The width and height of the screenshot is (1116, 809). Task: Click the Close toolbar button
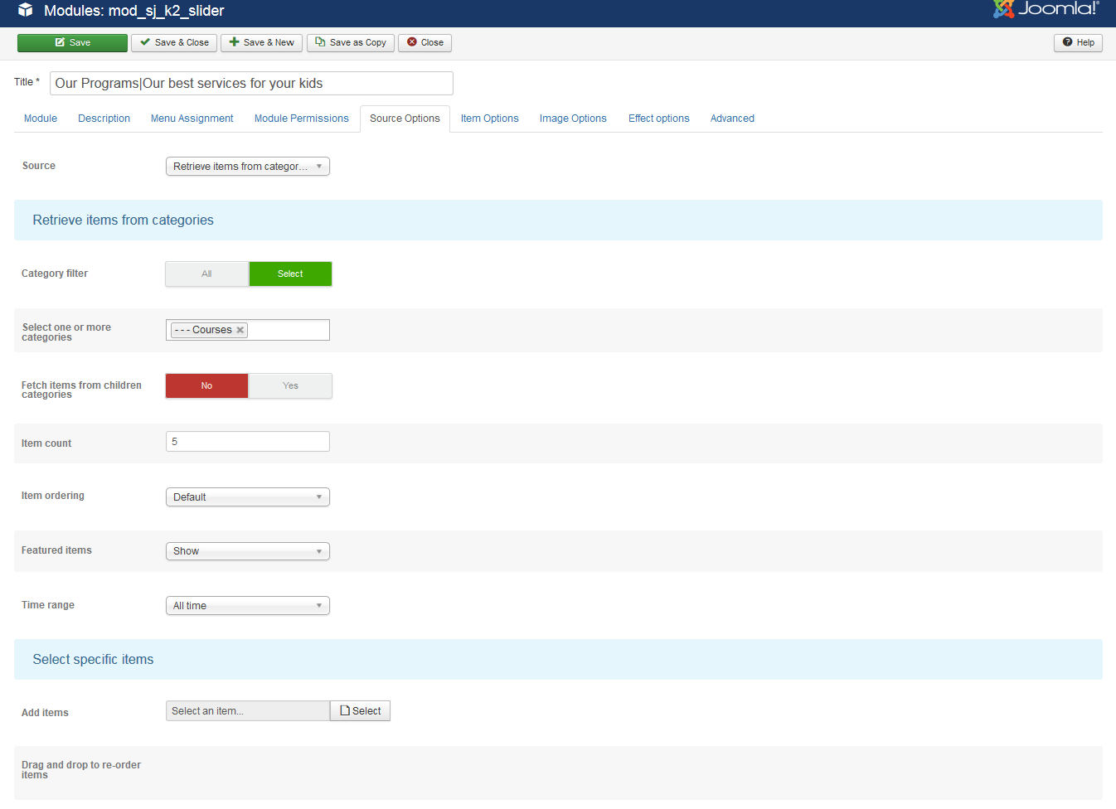pyautogui.click(x=425, y=42)
